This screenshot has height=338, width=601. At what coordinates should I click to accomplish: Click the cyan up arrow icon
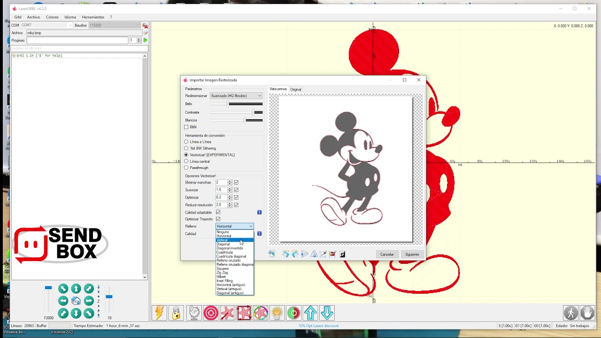pos(310,313)
